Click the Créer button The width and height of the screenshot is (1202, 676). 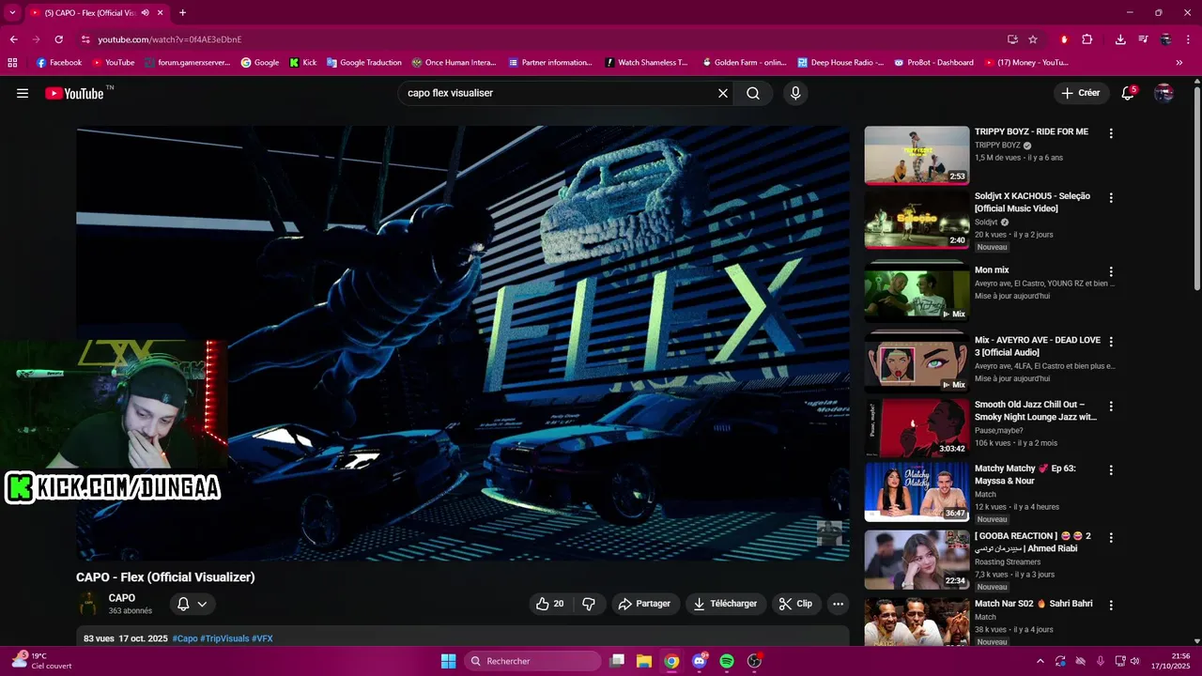[1080, 93]
